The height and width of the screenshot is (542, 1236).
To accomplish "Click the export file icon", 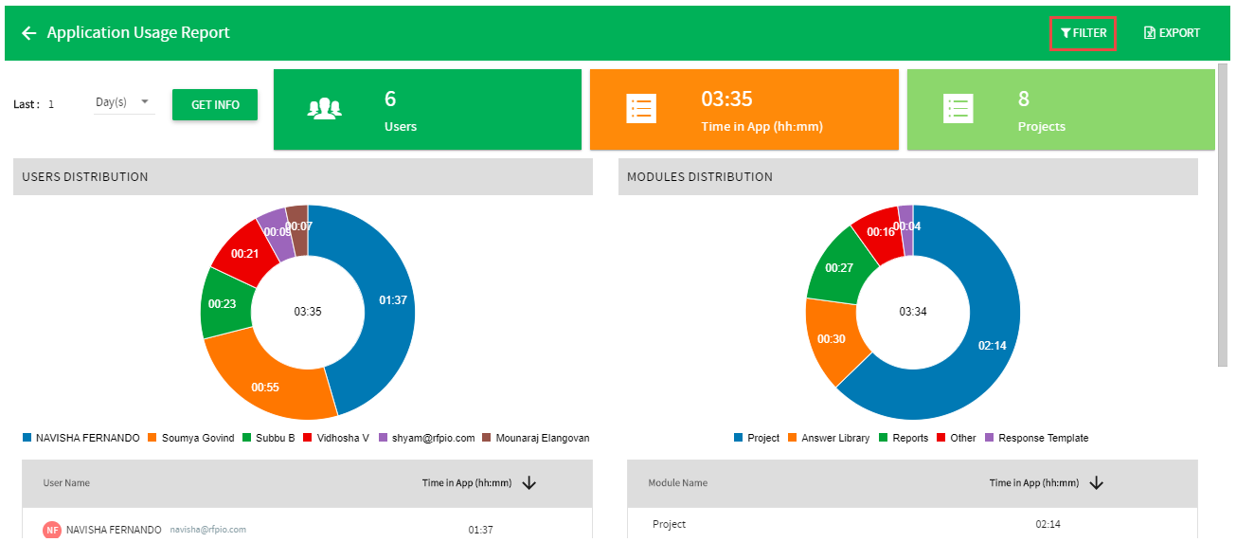I will click(x=1150, y=33).
